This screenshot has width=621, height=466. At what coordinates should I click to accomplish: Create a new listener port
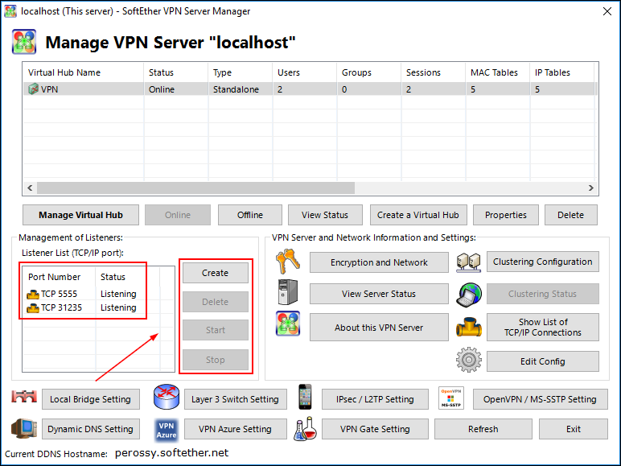tap(215, 273)
